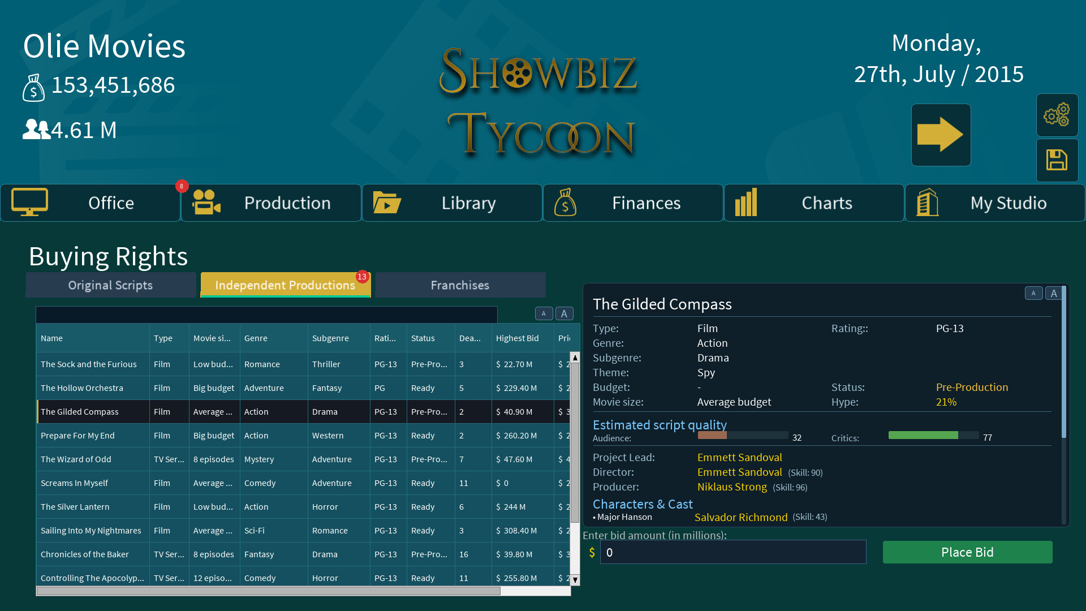This screenshot has height=611, width=1086.
Task: Select Controlling The Apocalypse row
Action: 303,577
